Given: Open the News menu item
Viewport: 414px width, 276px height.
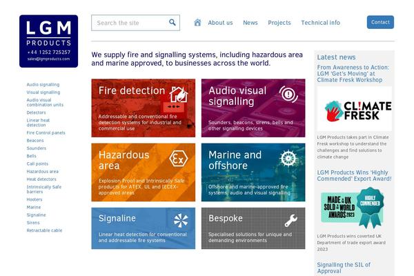Looking at the screenshot, I should (250, 23).
